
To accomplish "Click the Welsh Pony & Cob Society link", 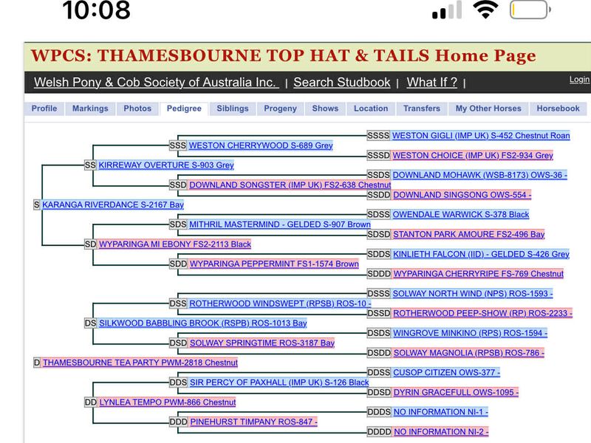I will tap(156, 83).
